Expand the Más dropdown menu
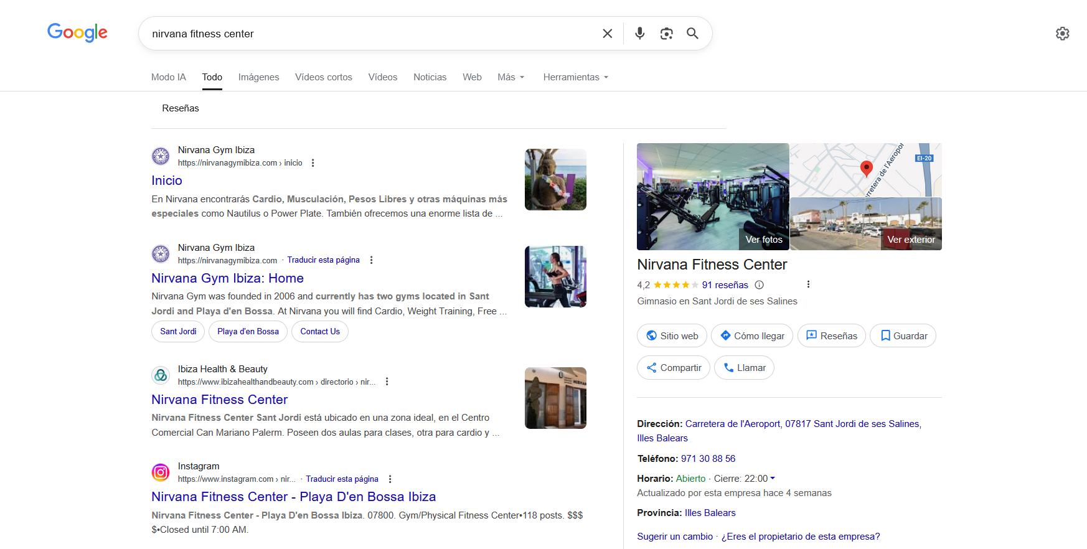The height and width of the screenshot is (549, 1087). pyautogui.click(x=511, y=77)
